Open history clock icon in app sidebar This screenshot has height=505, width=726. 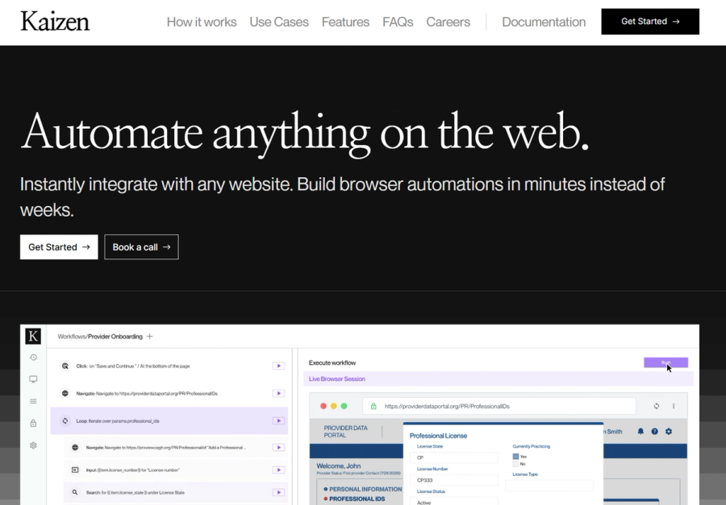tap(33, 358)
